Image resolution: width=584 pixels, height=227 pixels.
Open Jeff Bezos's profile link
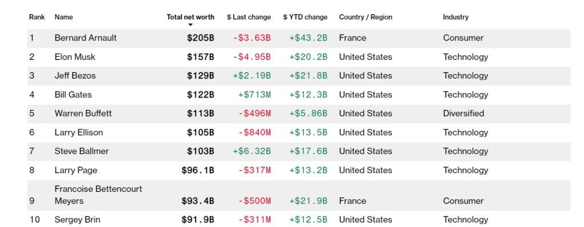click(75, 76)
